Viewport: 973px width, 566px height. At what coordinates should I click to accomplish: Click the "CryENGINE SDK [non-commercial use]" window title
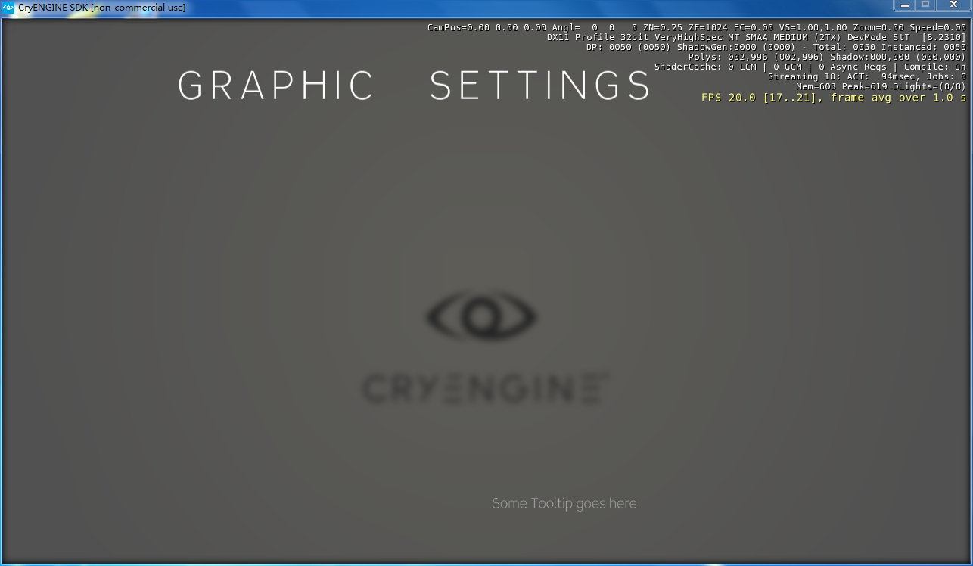pos(101,8)
